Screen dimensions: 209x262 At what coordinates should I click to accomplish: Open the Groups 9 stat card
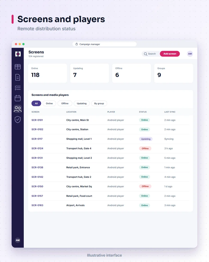[173, 73]
